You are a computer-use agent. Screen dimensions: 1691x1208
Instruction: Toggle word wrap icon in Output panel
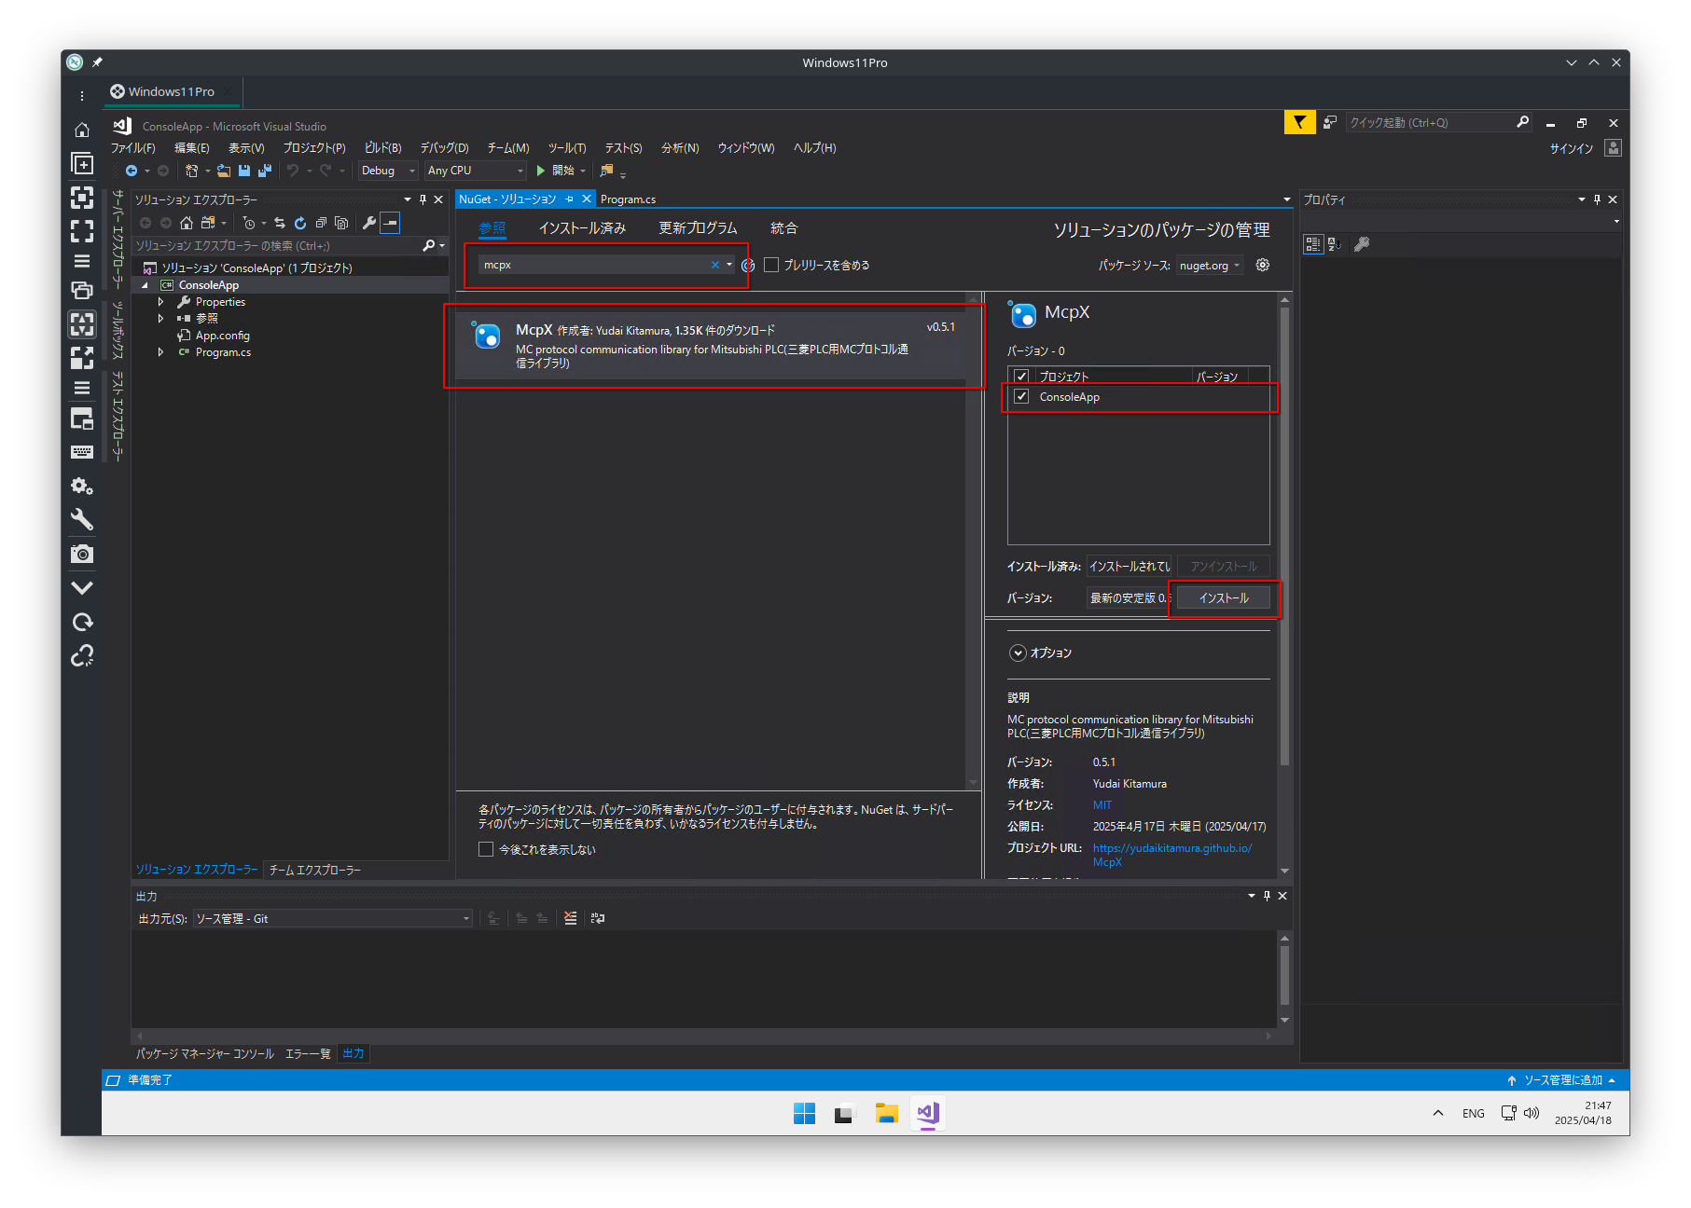pos(598,918)
